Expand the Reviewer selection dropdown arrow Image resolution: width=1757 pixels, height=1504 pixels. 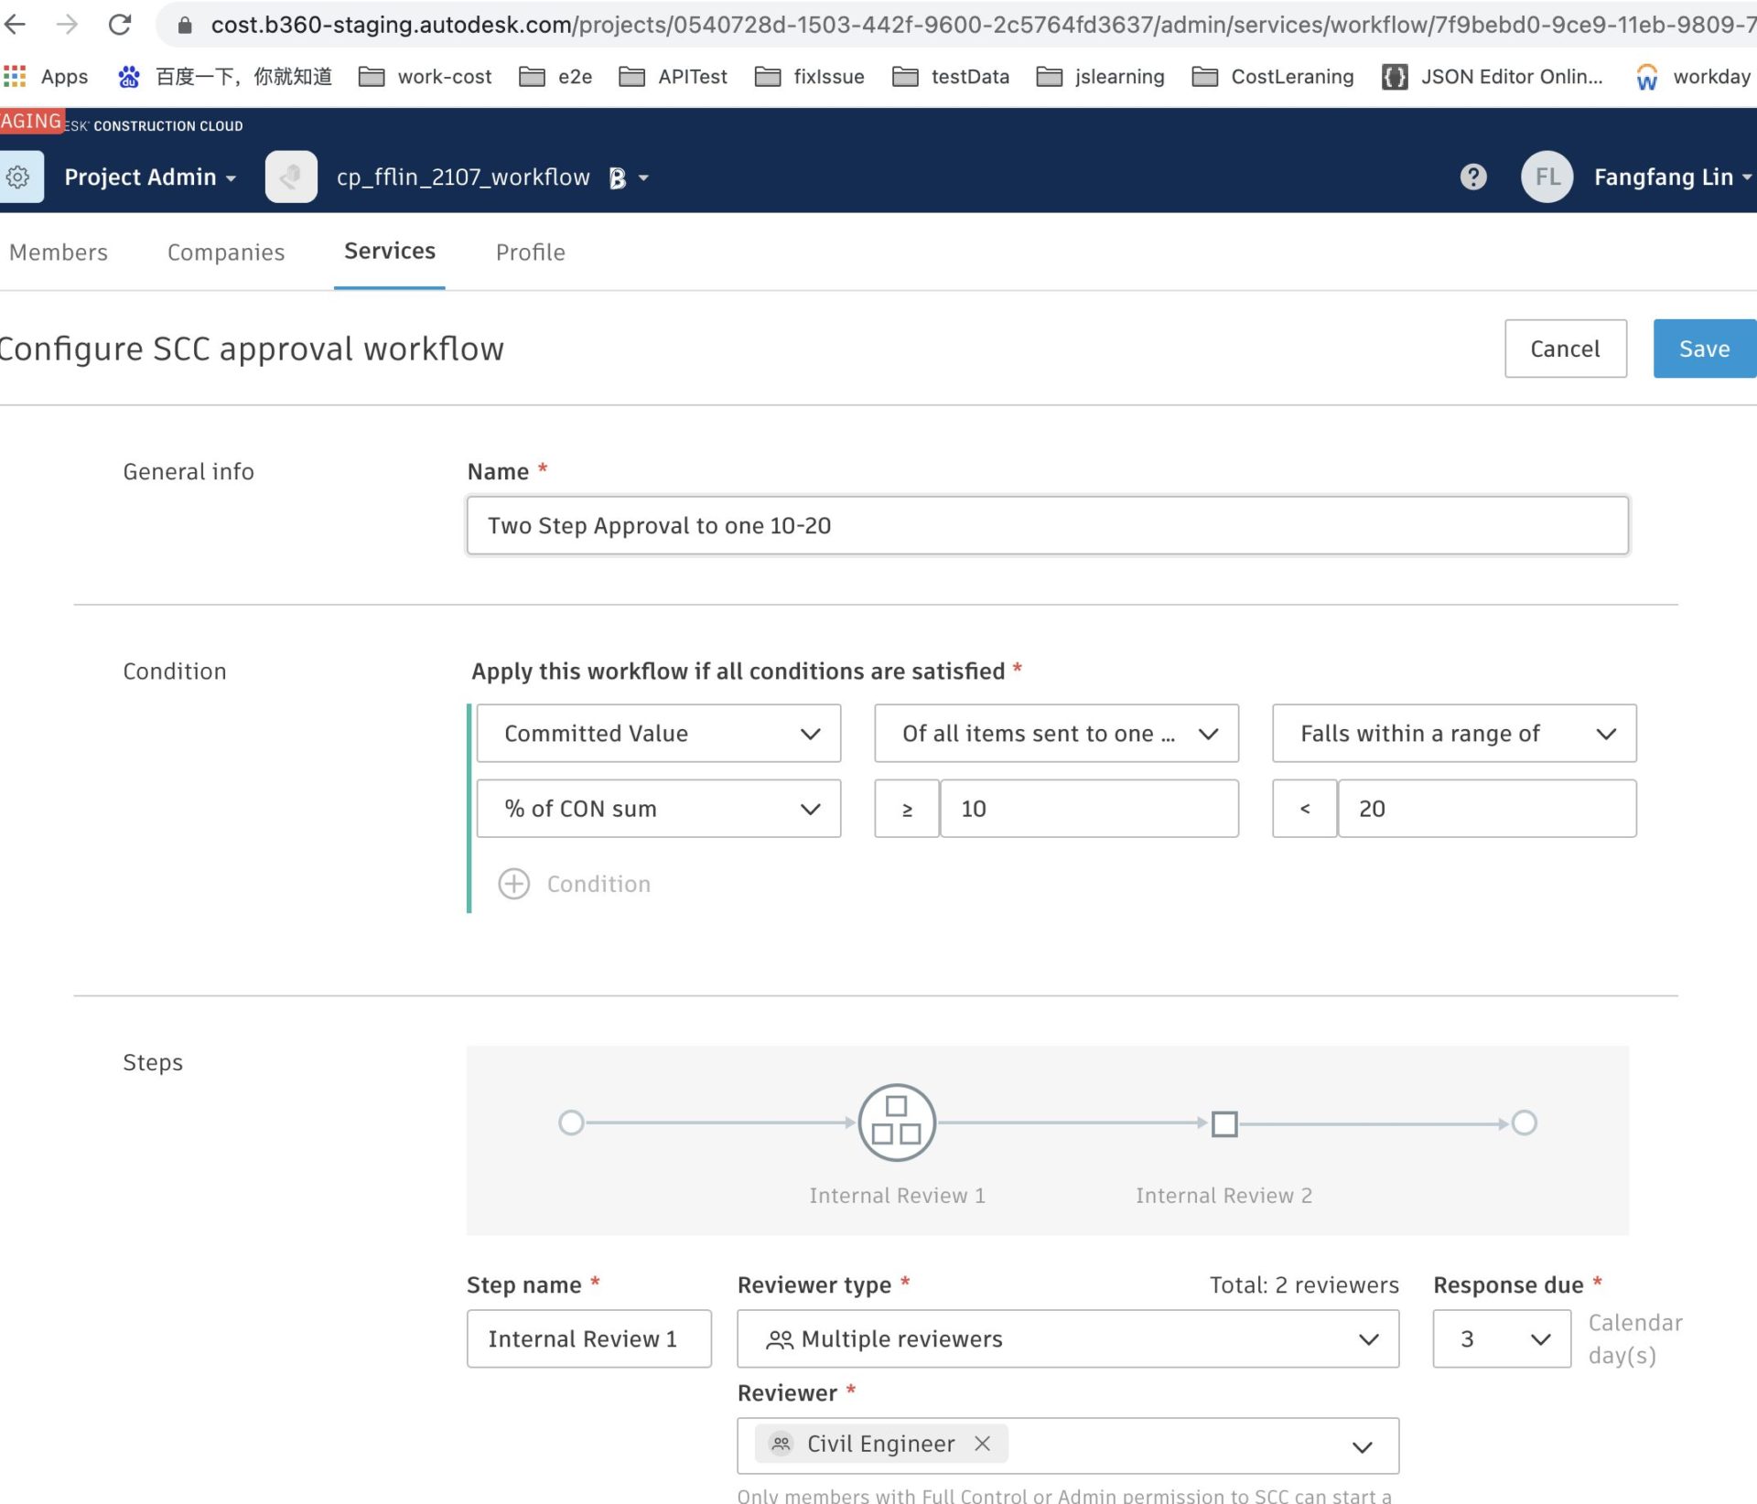[x=1362, y=1446]
